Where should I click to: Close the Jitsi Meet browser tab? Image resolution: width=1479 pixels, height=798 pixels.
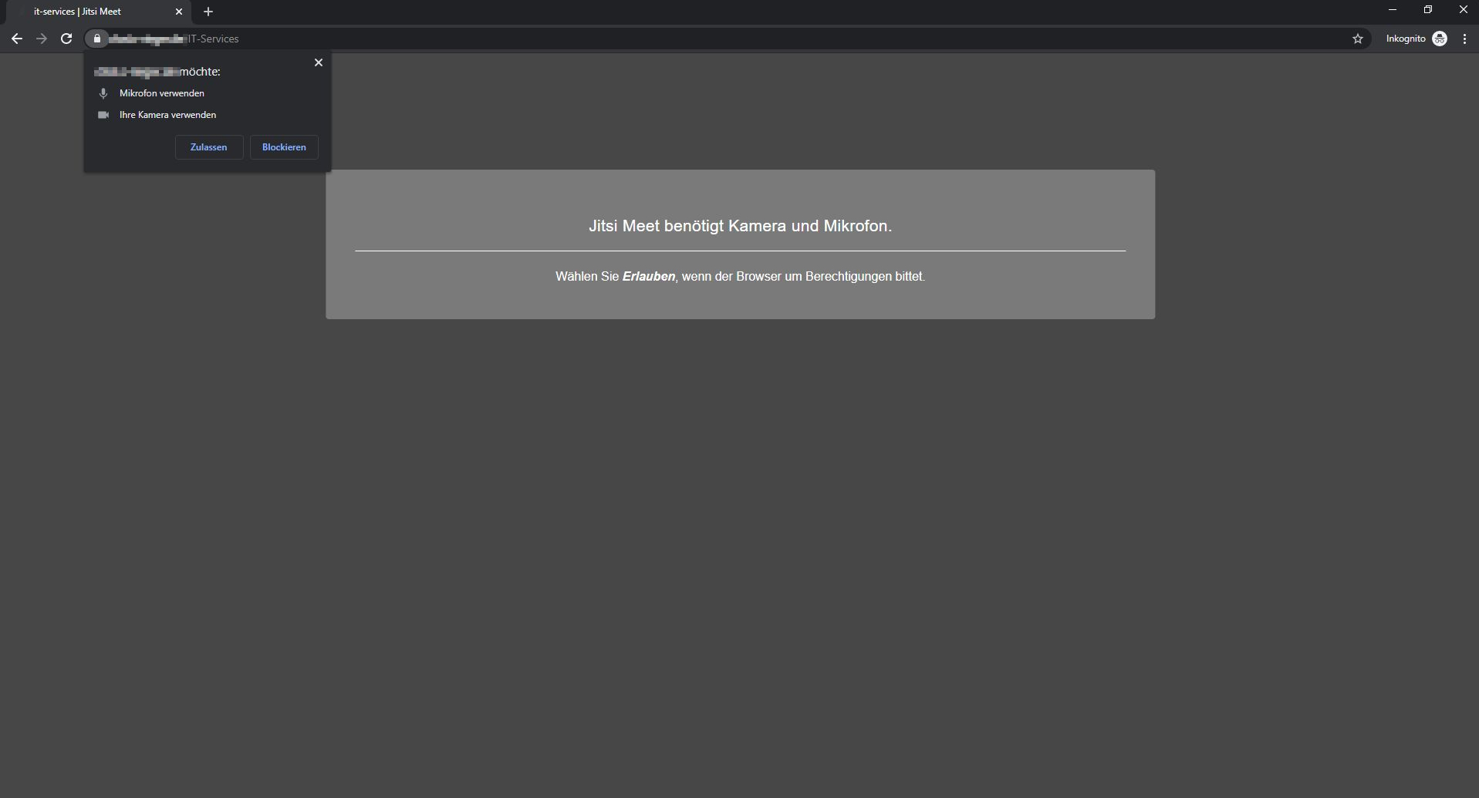tap(179, 12)
